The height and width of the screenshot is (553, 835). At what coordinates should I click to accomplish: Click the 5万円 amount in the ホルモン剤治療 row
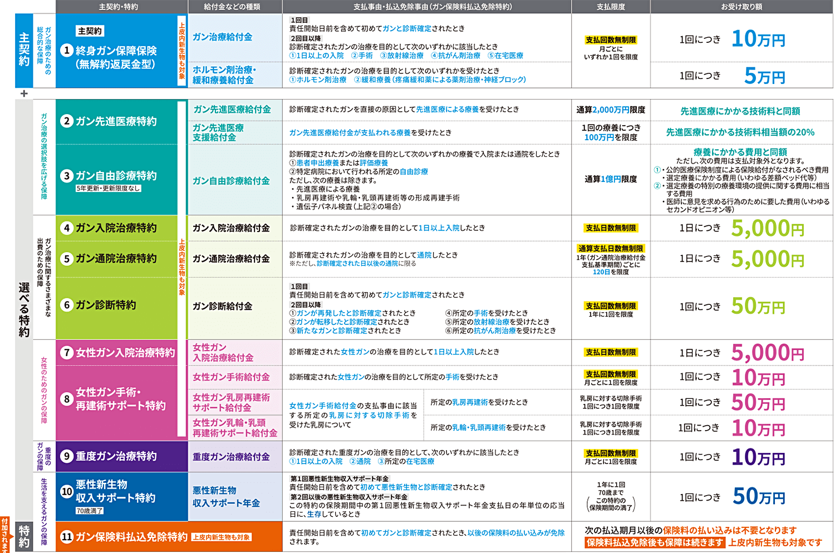tap(765, 76)
